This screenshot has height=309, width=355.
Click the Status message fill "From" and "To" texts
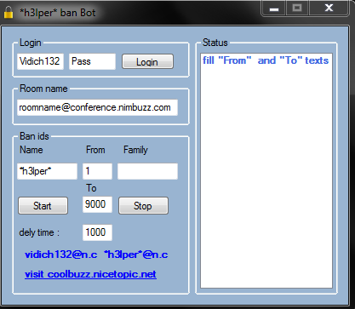(x=266, y=60)
